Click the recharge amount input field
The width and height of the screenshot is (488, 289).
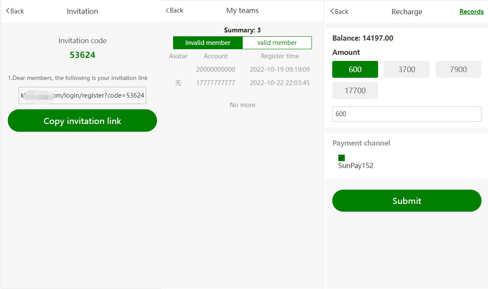pyautogui.click(x=407, y=114)
